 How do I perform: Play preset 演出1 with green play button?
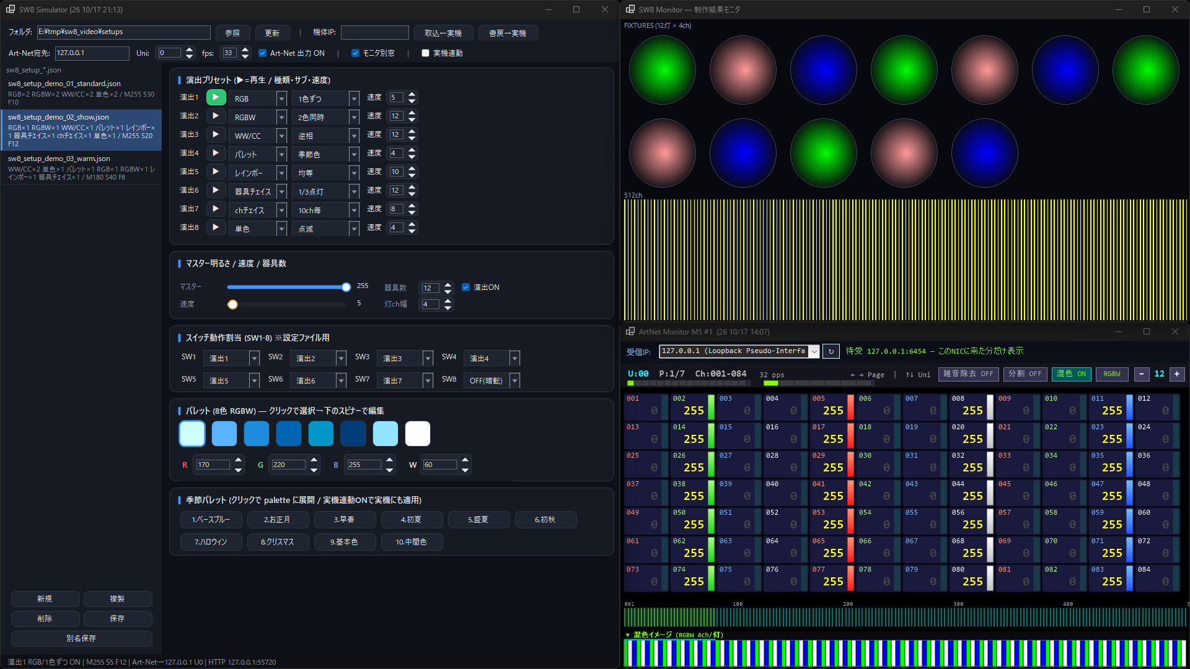pyautogui.click(x=216, y=97)
